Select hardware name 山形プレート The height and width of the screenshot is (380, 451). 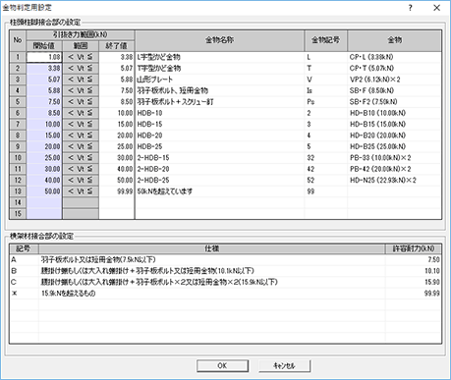219,80
